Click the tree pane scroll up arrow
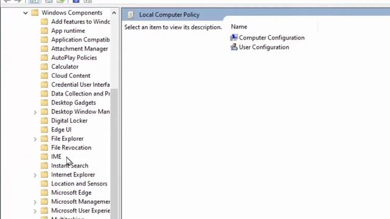This screenshot has height=219, width=390. [114, 13]
